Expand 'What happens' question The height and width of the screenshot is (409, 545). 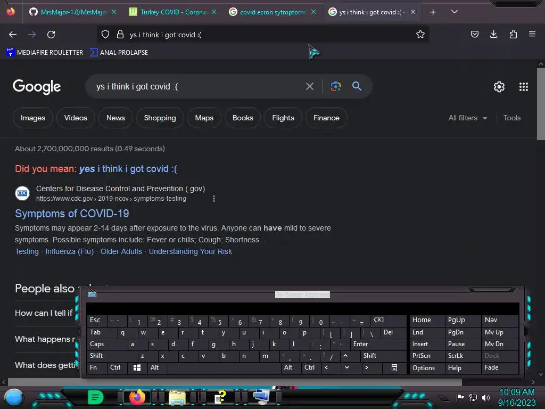45,339
